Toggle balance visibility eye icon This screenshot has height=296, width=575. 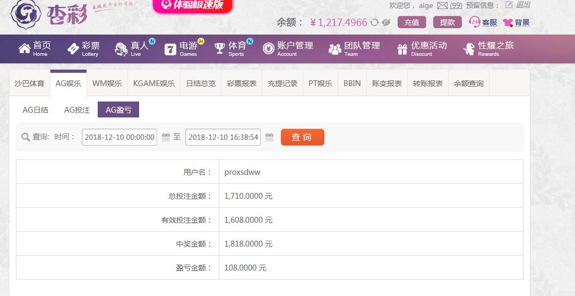(386, 22)
